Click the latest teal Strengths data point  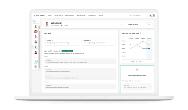[149, 49]
